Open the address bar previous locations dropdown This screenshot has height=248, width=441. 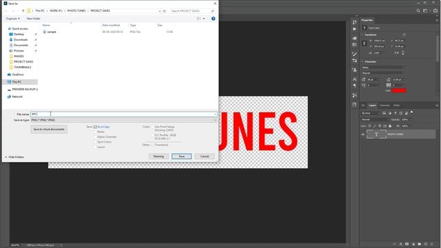[159, 11]
